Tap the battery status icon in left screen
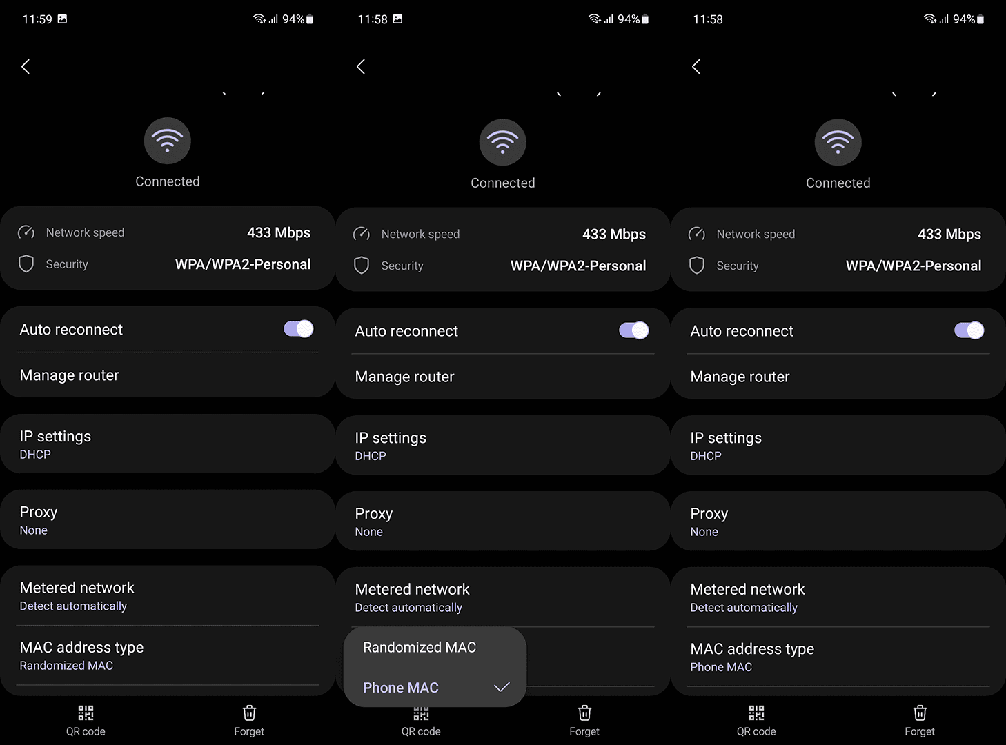 (x=310, y=19)
